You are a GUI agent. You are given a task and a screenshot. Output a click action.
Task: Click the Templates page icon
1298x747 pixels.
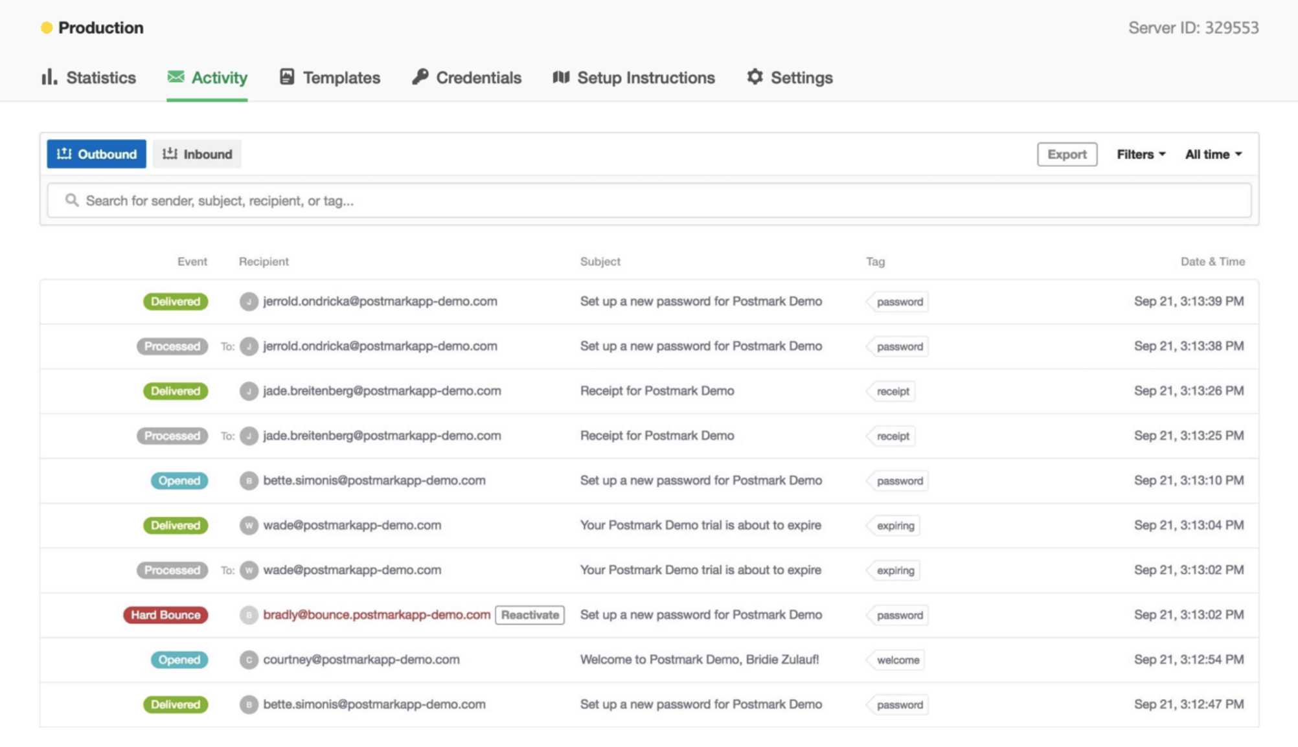click(287, 76)
